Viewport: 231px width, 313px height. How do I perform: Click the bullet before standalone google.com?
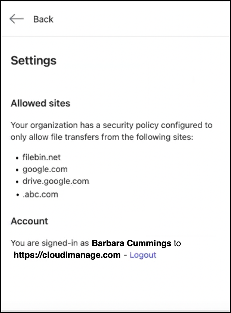[17, 170]
